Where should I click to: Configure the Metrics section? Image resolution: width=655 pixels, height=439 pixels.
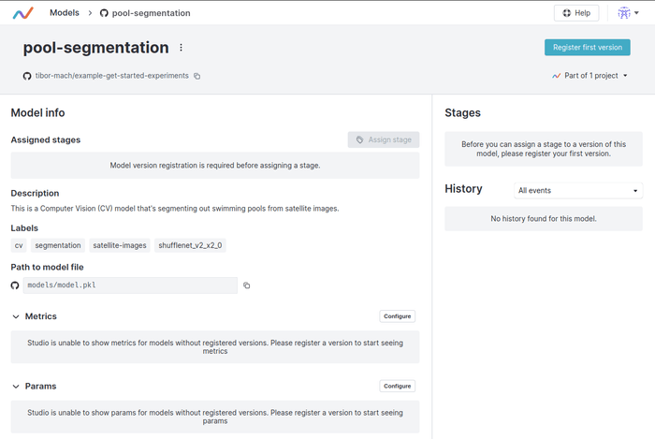pyautogui.click(x=397, y=316)
